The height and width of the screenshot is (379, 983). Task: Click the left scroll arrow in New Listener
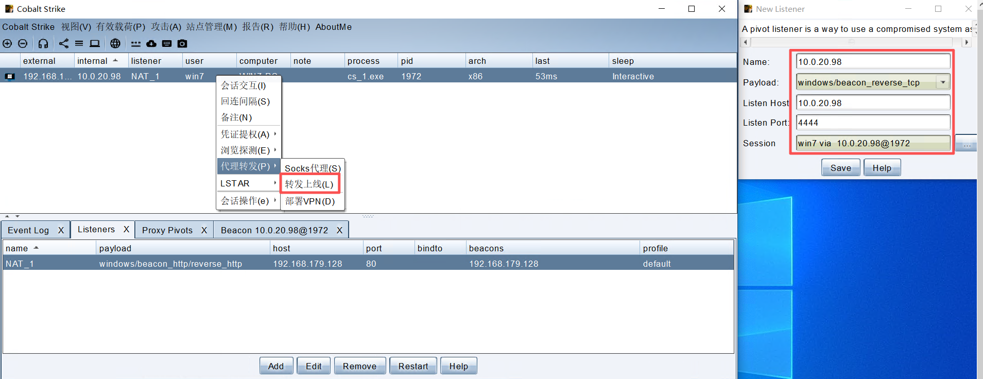coord(745,42)
